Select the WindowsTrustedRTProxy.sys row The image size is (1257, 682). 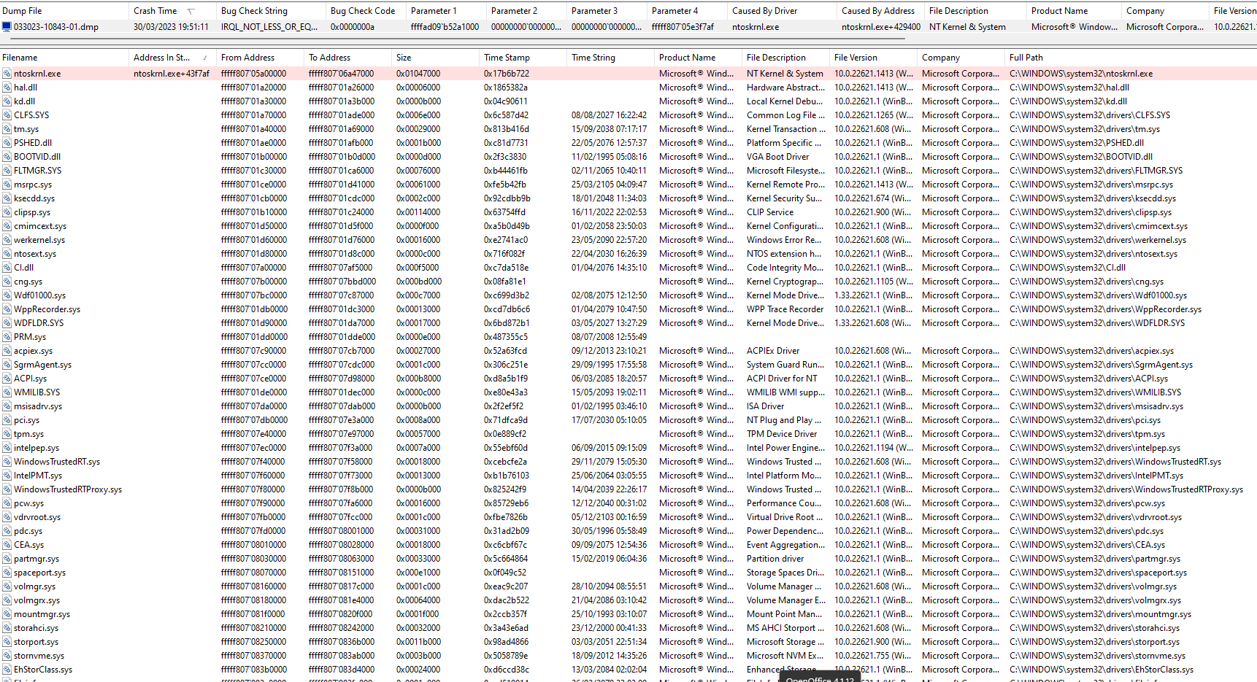pos(628,489)
